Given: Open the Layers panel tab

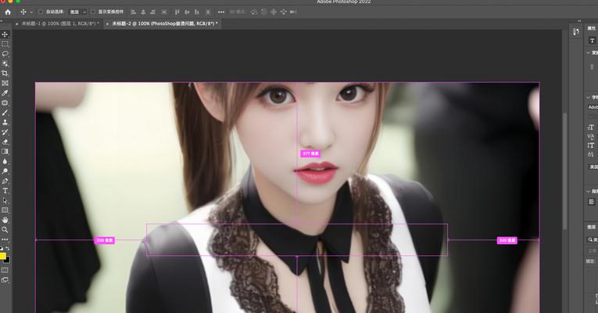Looking at the screenshot, I should (592, 227).
